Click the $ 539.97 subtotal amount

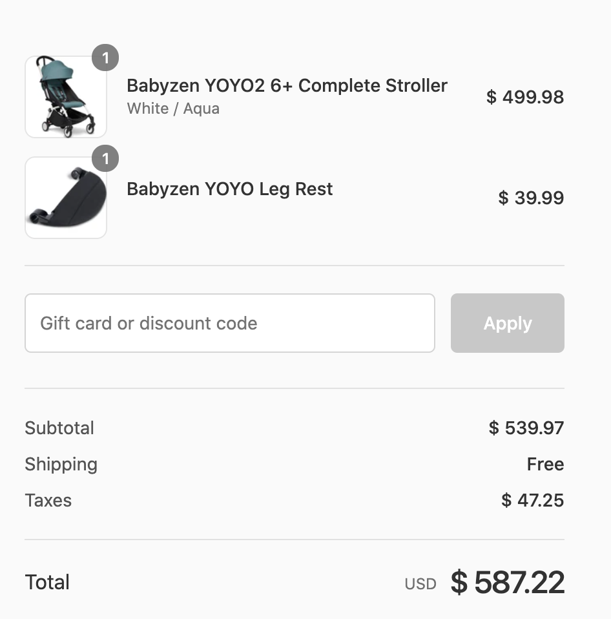coord(526,428)
